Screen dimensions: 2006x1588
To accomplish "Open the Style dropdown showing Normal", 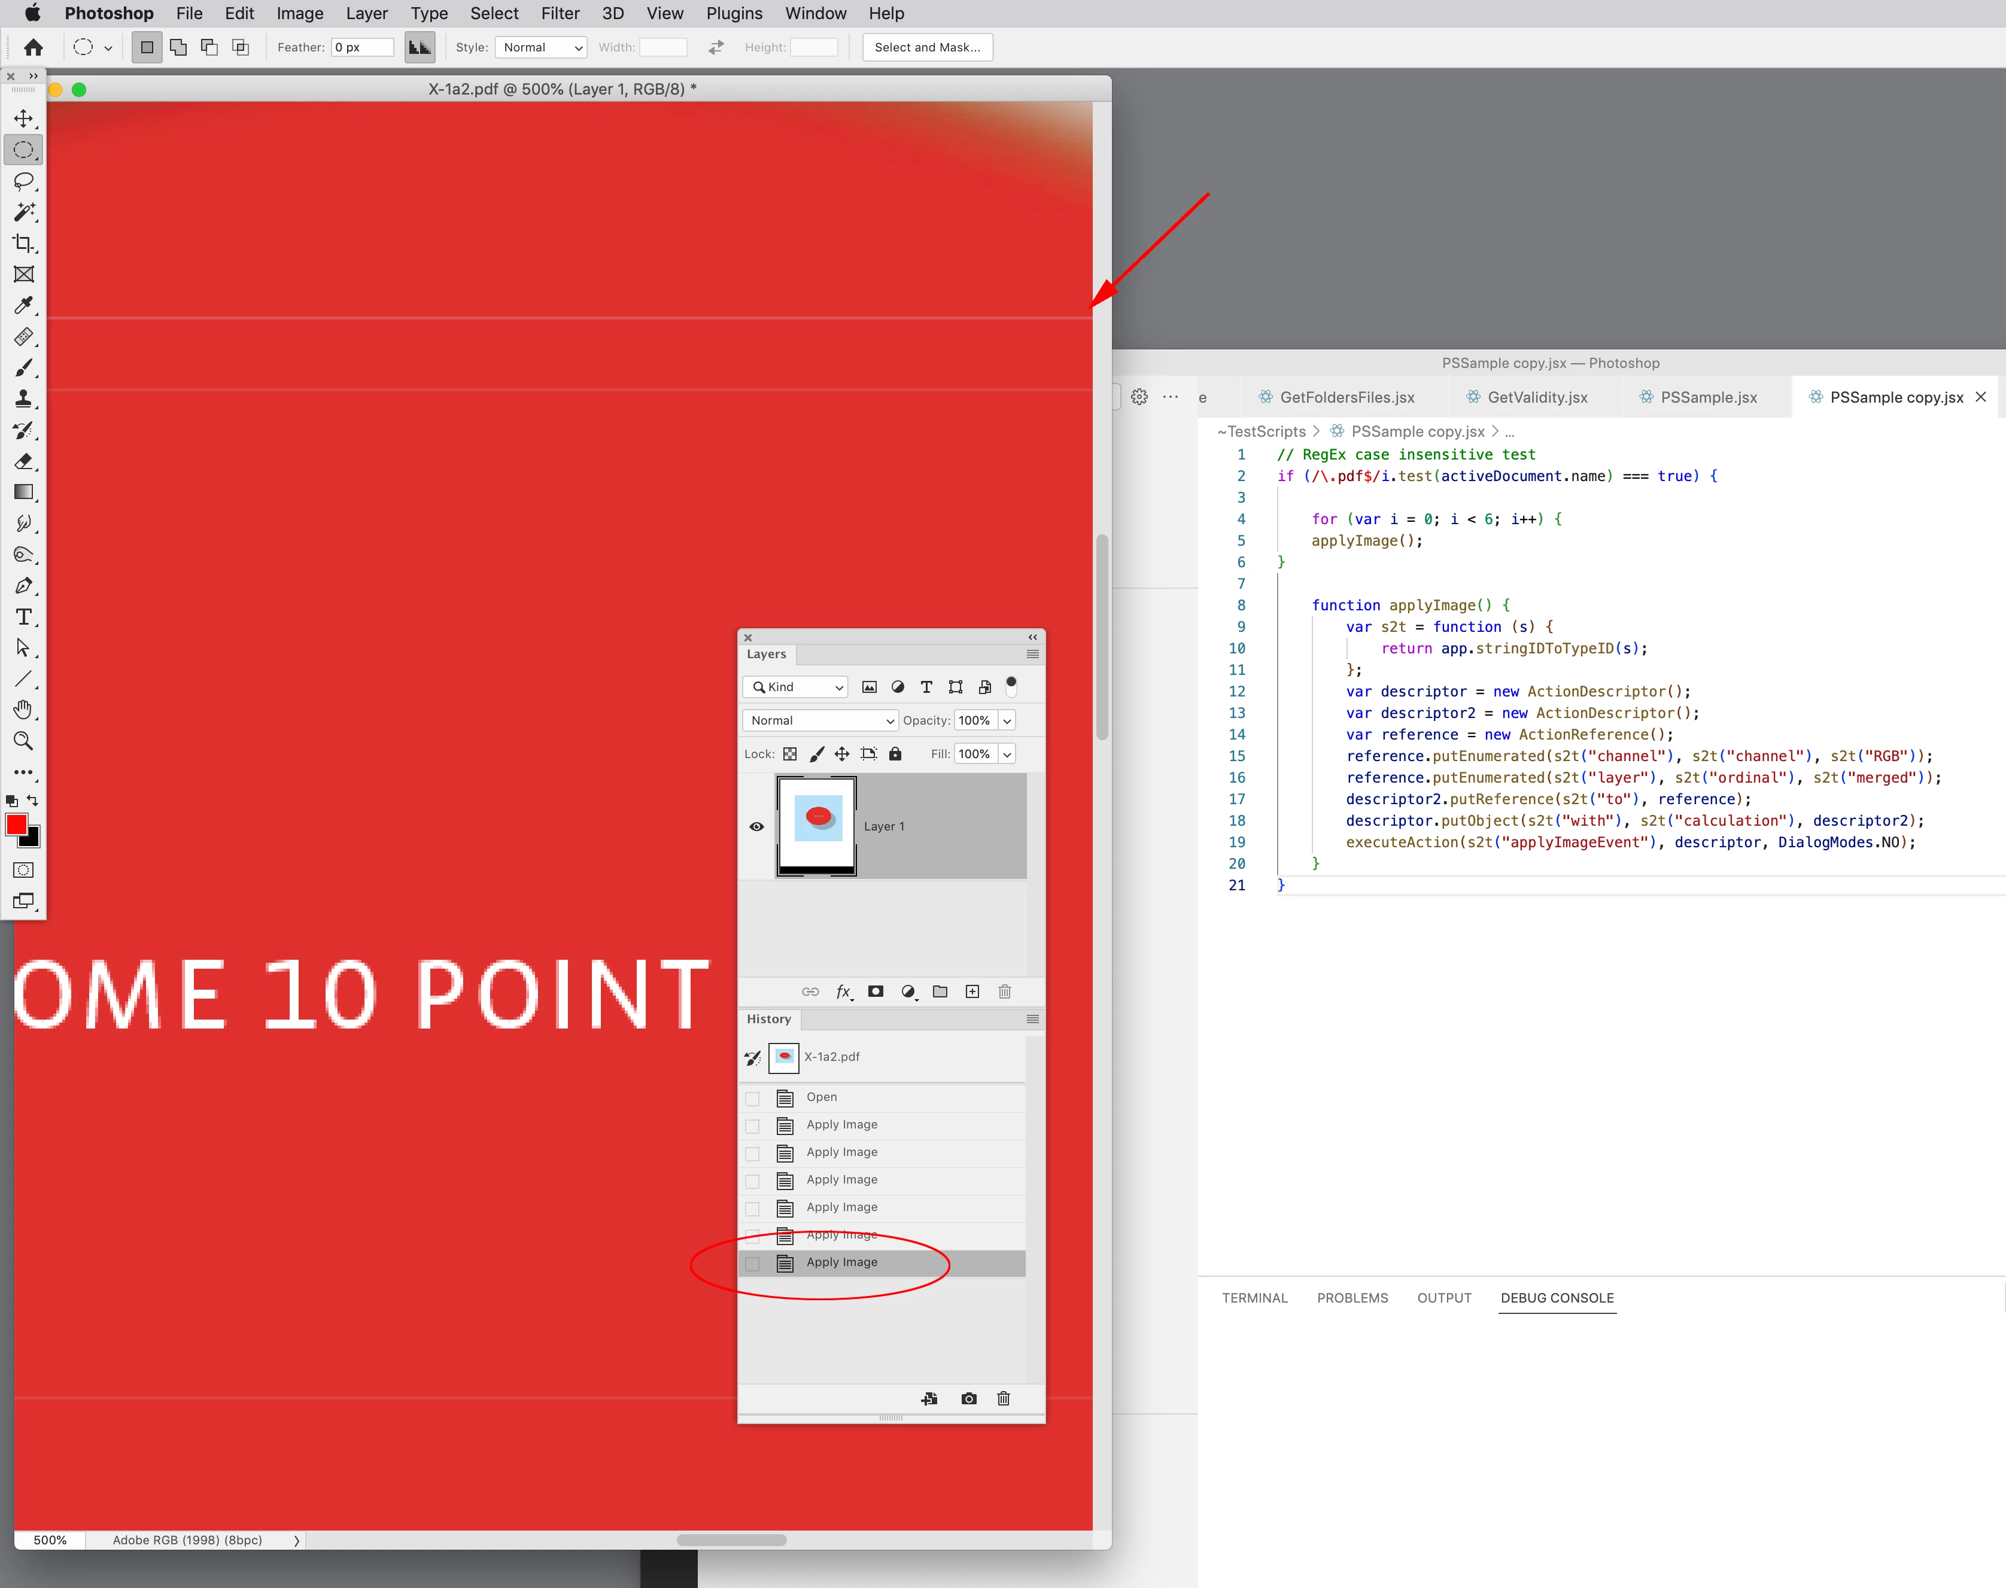I will (x=541, y=47).
